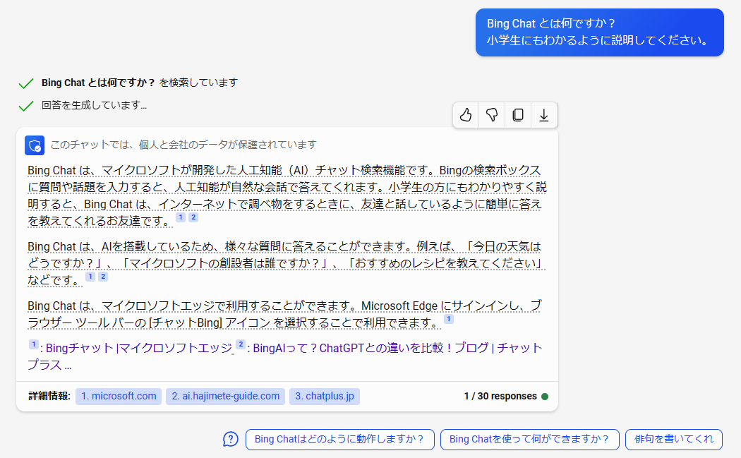Image resolution: width=741 pixels, height=458 pixels.
Task: Click citation 2 after などです。
Action: pos(103,277)
